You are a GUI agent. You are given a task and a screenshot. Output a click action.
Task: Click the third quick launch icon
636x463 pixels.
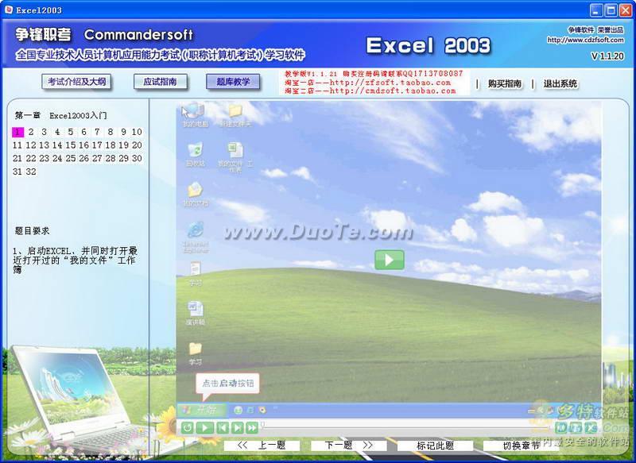click(262, 410)
